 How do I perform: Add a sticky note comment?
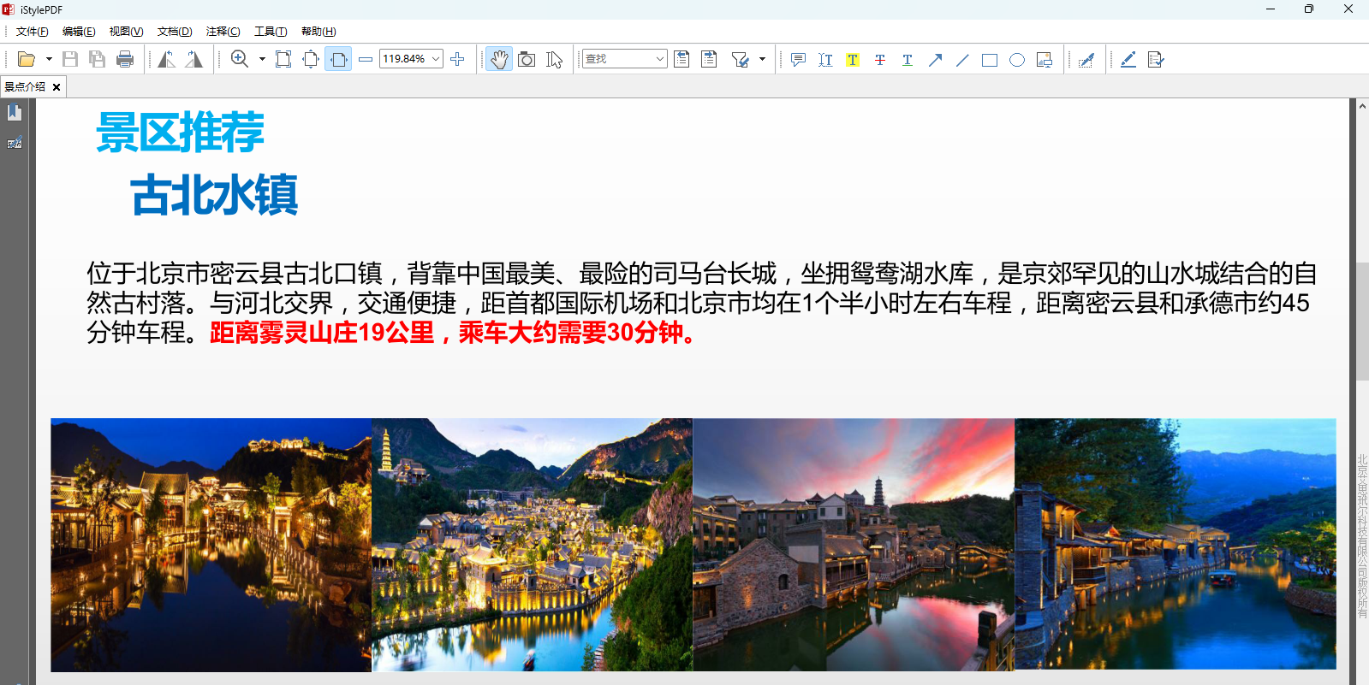tap(798, 59)
